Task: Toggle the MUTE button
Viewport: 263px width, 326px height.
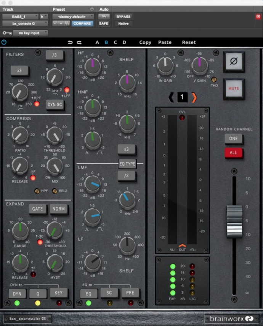Action: (x=234, y=89)
